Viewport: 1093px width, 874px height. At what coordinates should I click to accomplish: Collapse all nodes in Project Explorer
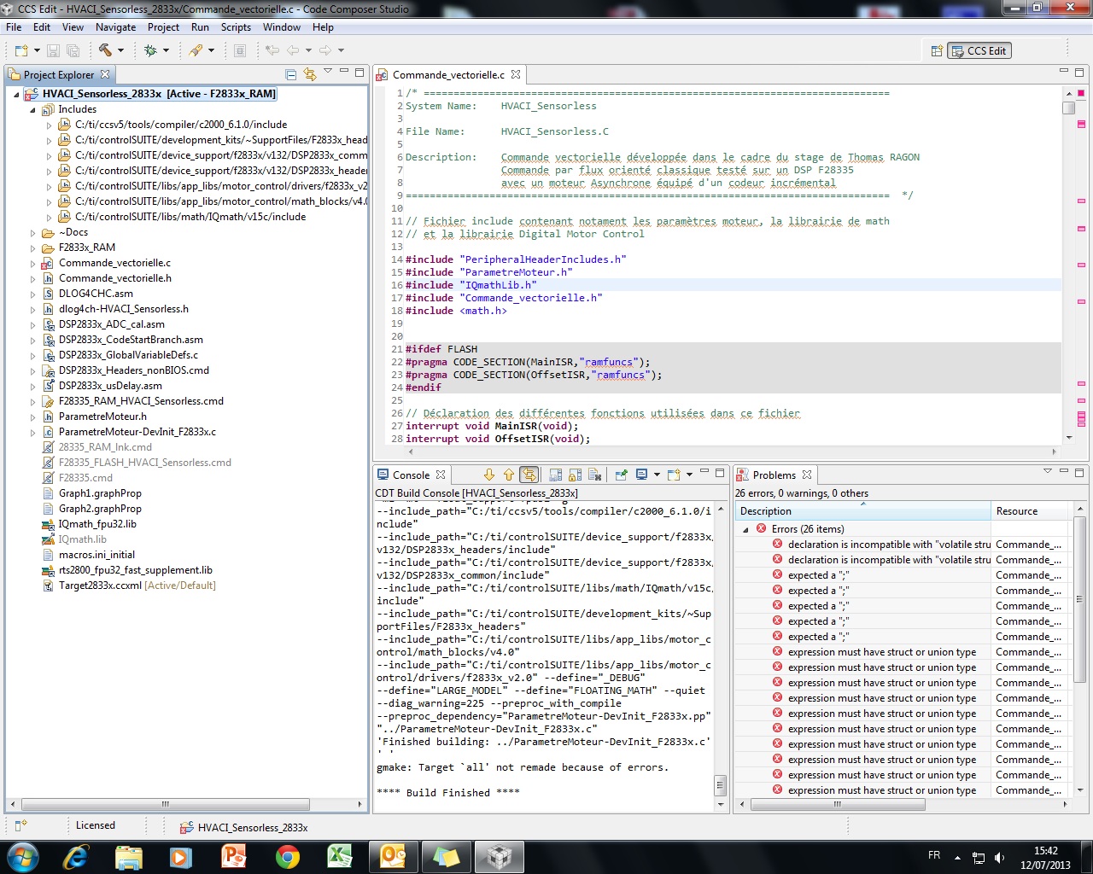click(x=289, y=73)
